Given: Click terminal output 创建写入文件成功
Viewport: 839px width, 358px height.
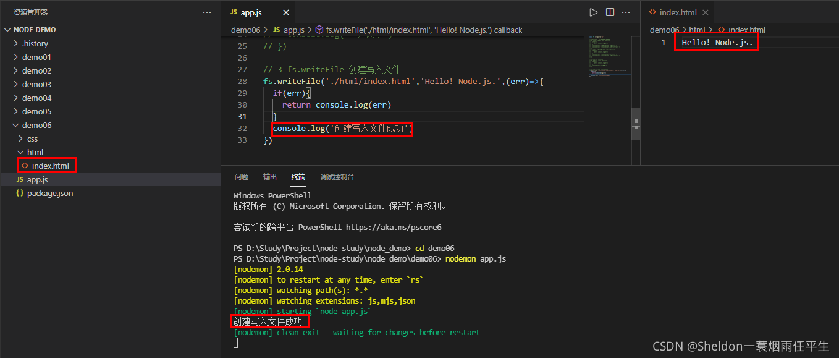Looking at the screenshot, I should coord(268,322).
